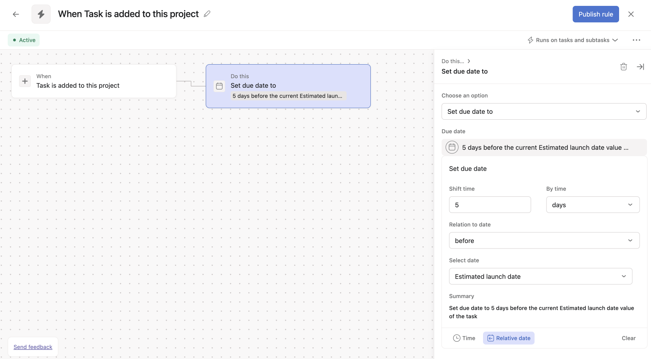Switch to the Time option

(464, 338)
